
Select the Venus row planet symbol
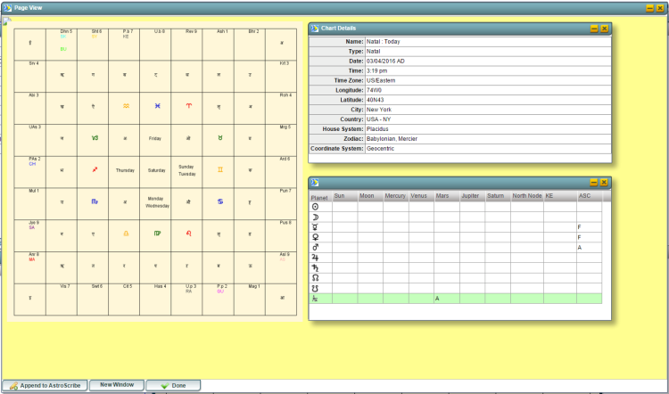pyautogui.click(x=314, y=237)
